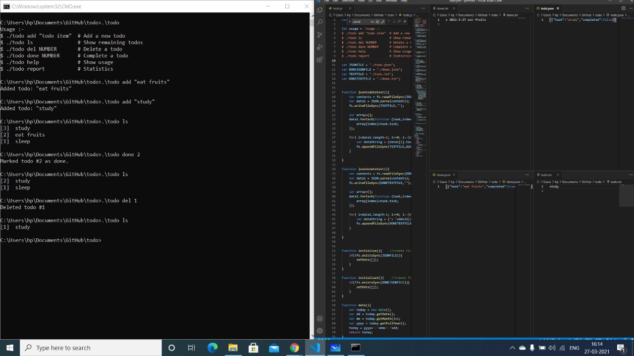
Task: Expand the replace toggle in find widget
Action: [349, 22]
